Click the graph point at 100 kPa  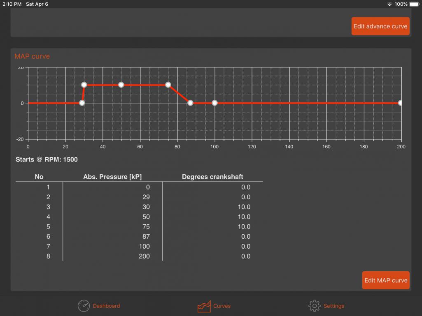(x=214, y=103)
